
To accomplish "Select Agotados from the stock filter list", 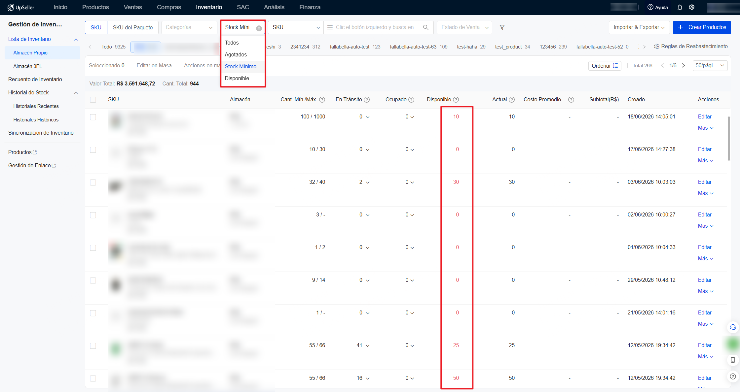I will (236, 54).
